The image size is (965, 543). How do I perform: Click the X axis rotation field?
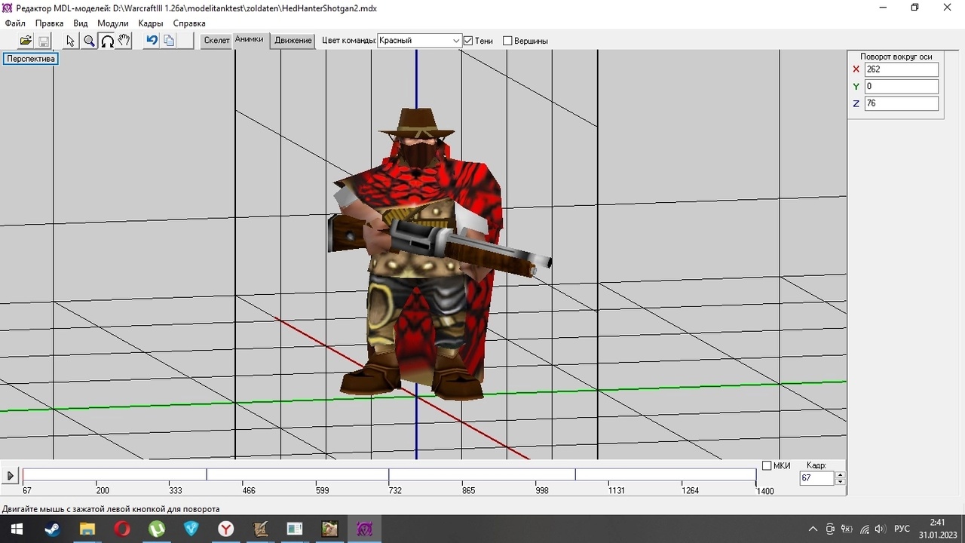point(902,69)
